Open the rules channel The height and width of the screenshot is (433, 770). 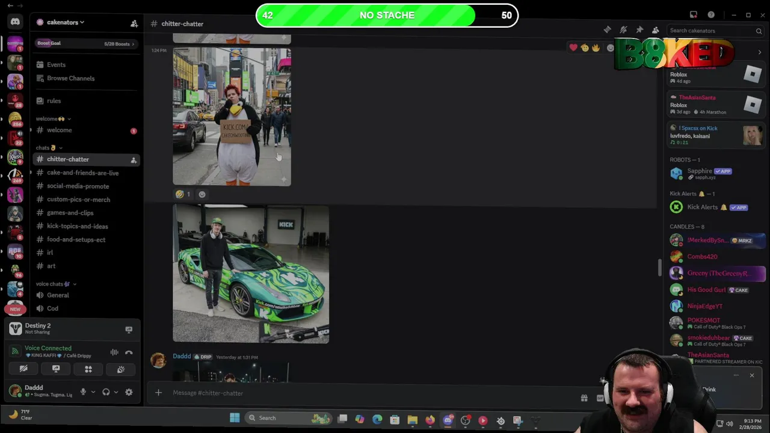coord(54,101)
